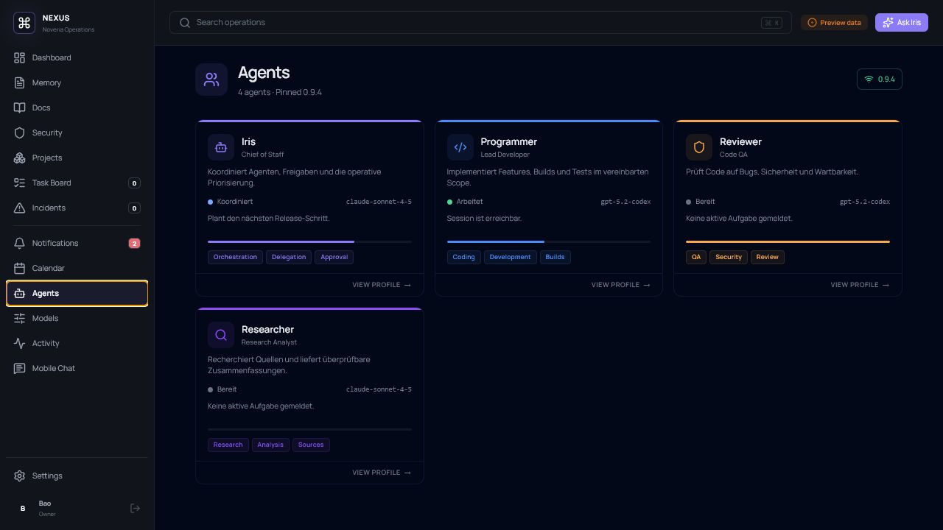The width and height of the screenshot is (943, 530).
Task: Click the Researcher magnifier icon
Action: point(221,335)
